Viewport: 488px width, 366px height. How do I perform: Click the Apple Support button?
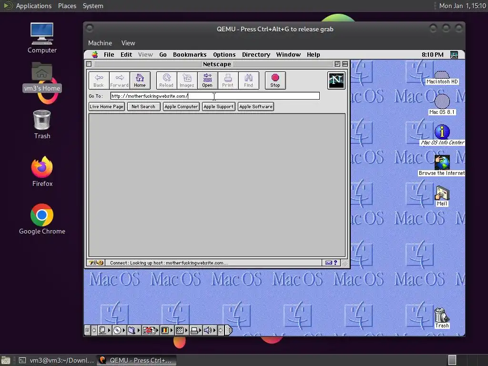pos(218,106)
